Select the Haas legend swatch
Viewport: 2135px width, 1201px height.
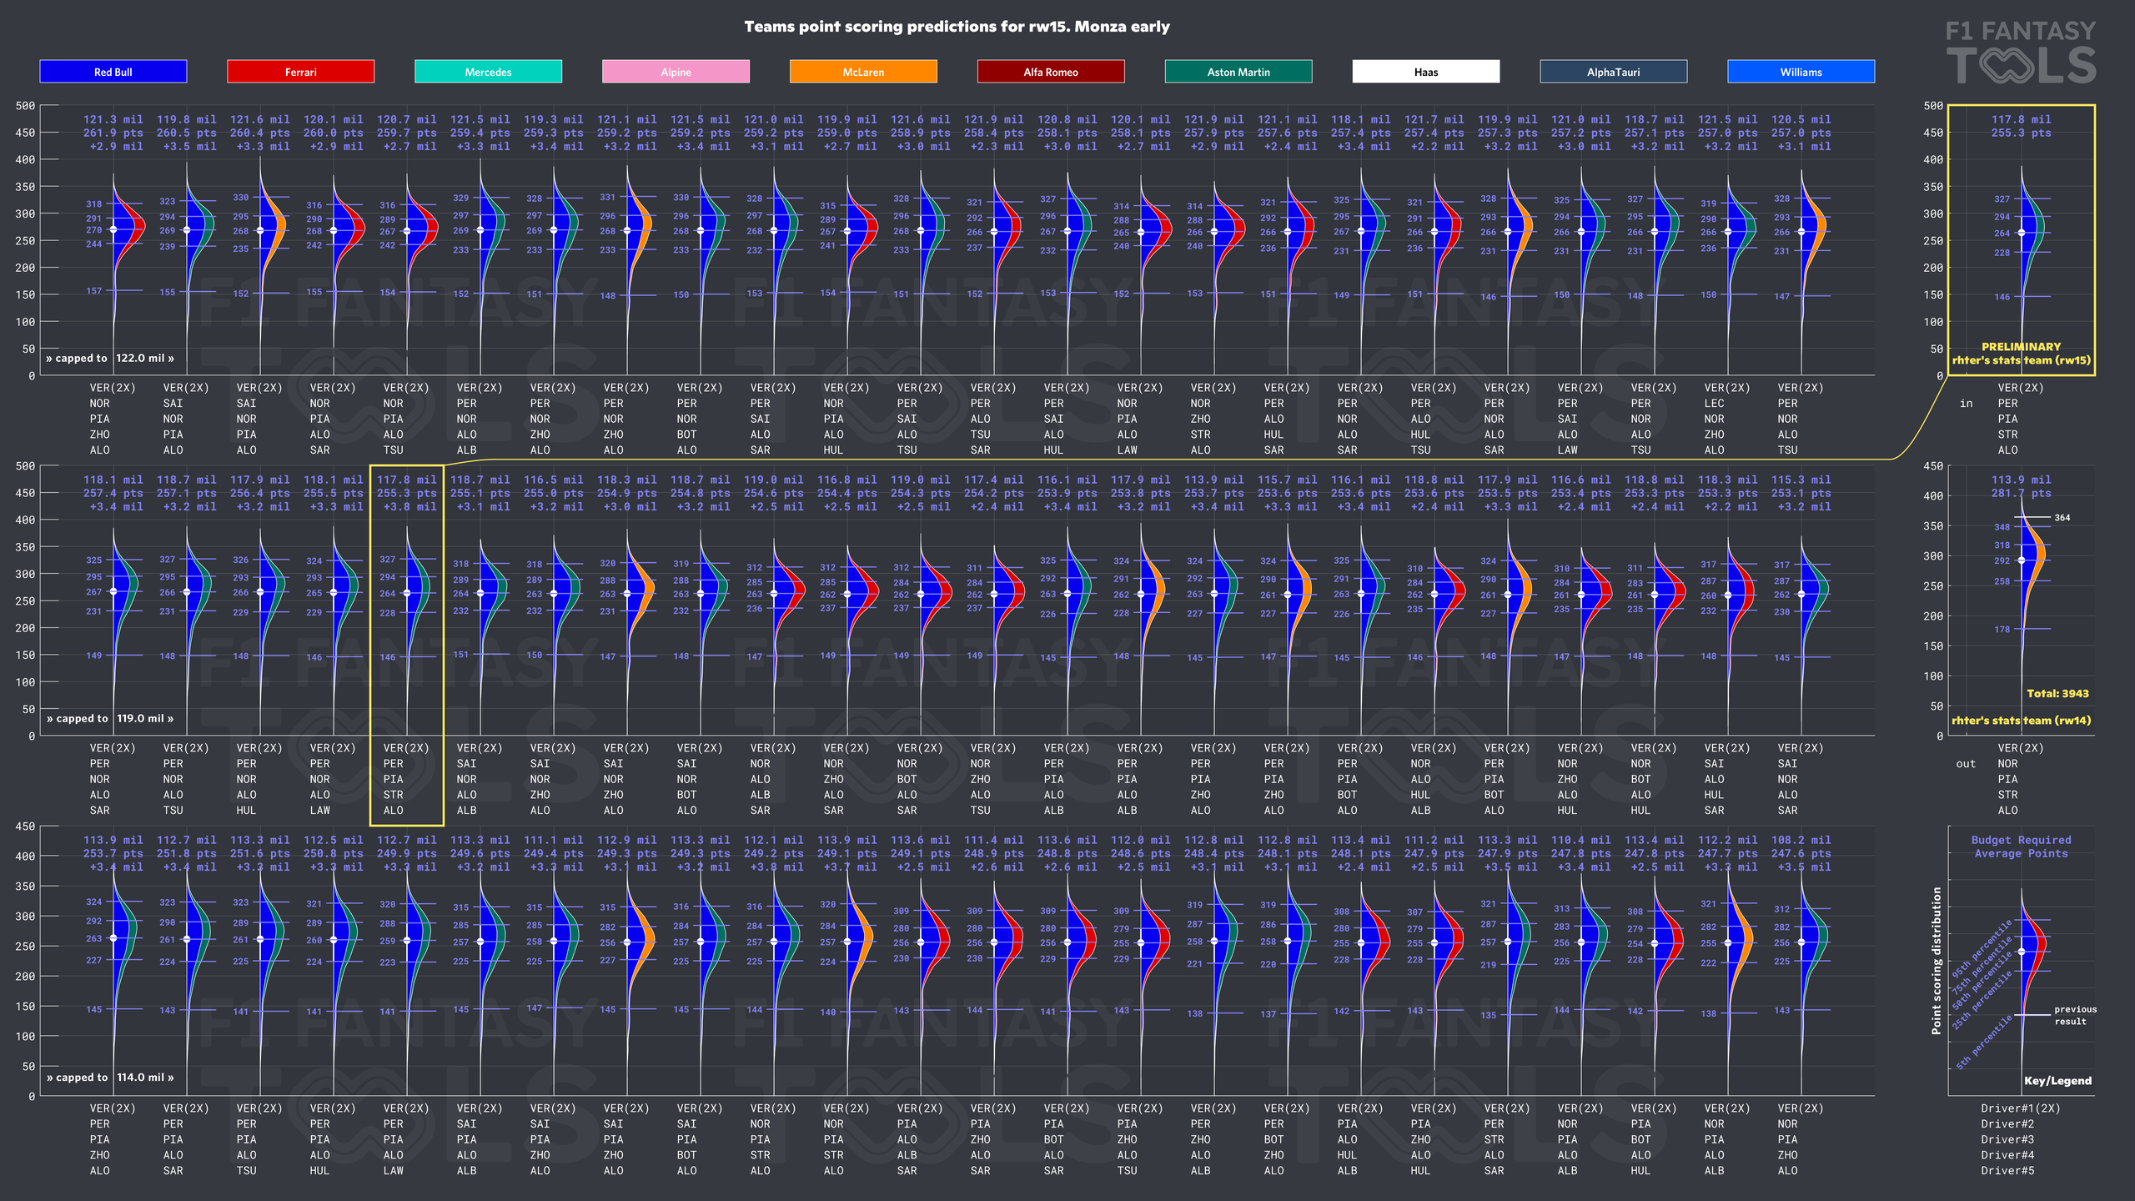pyautogui.click(x=1426, y=72)
